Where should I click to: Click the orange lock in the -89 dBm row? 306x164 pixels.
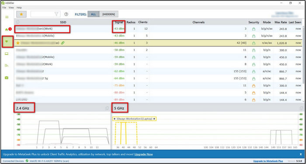254,100
